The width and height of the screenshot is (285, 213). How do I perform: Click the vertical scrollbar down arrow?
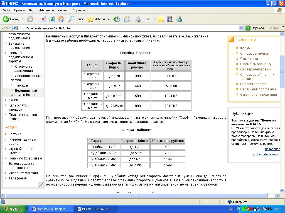(282, 191)
